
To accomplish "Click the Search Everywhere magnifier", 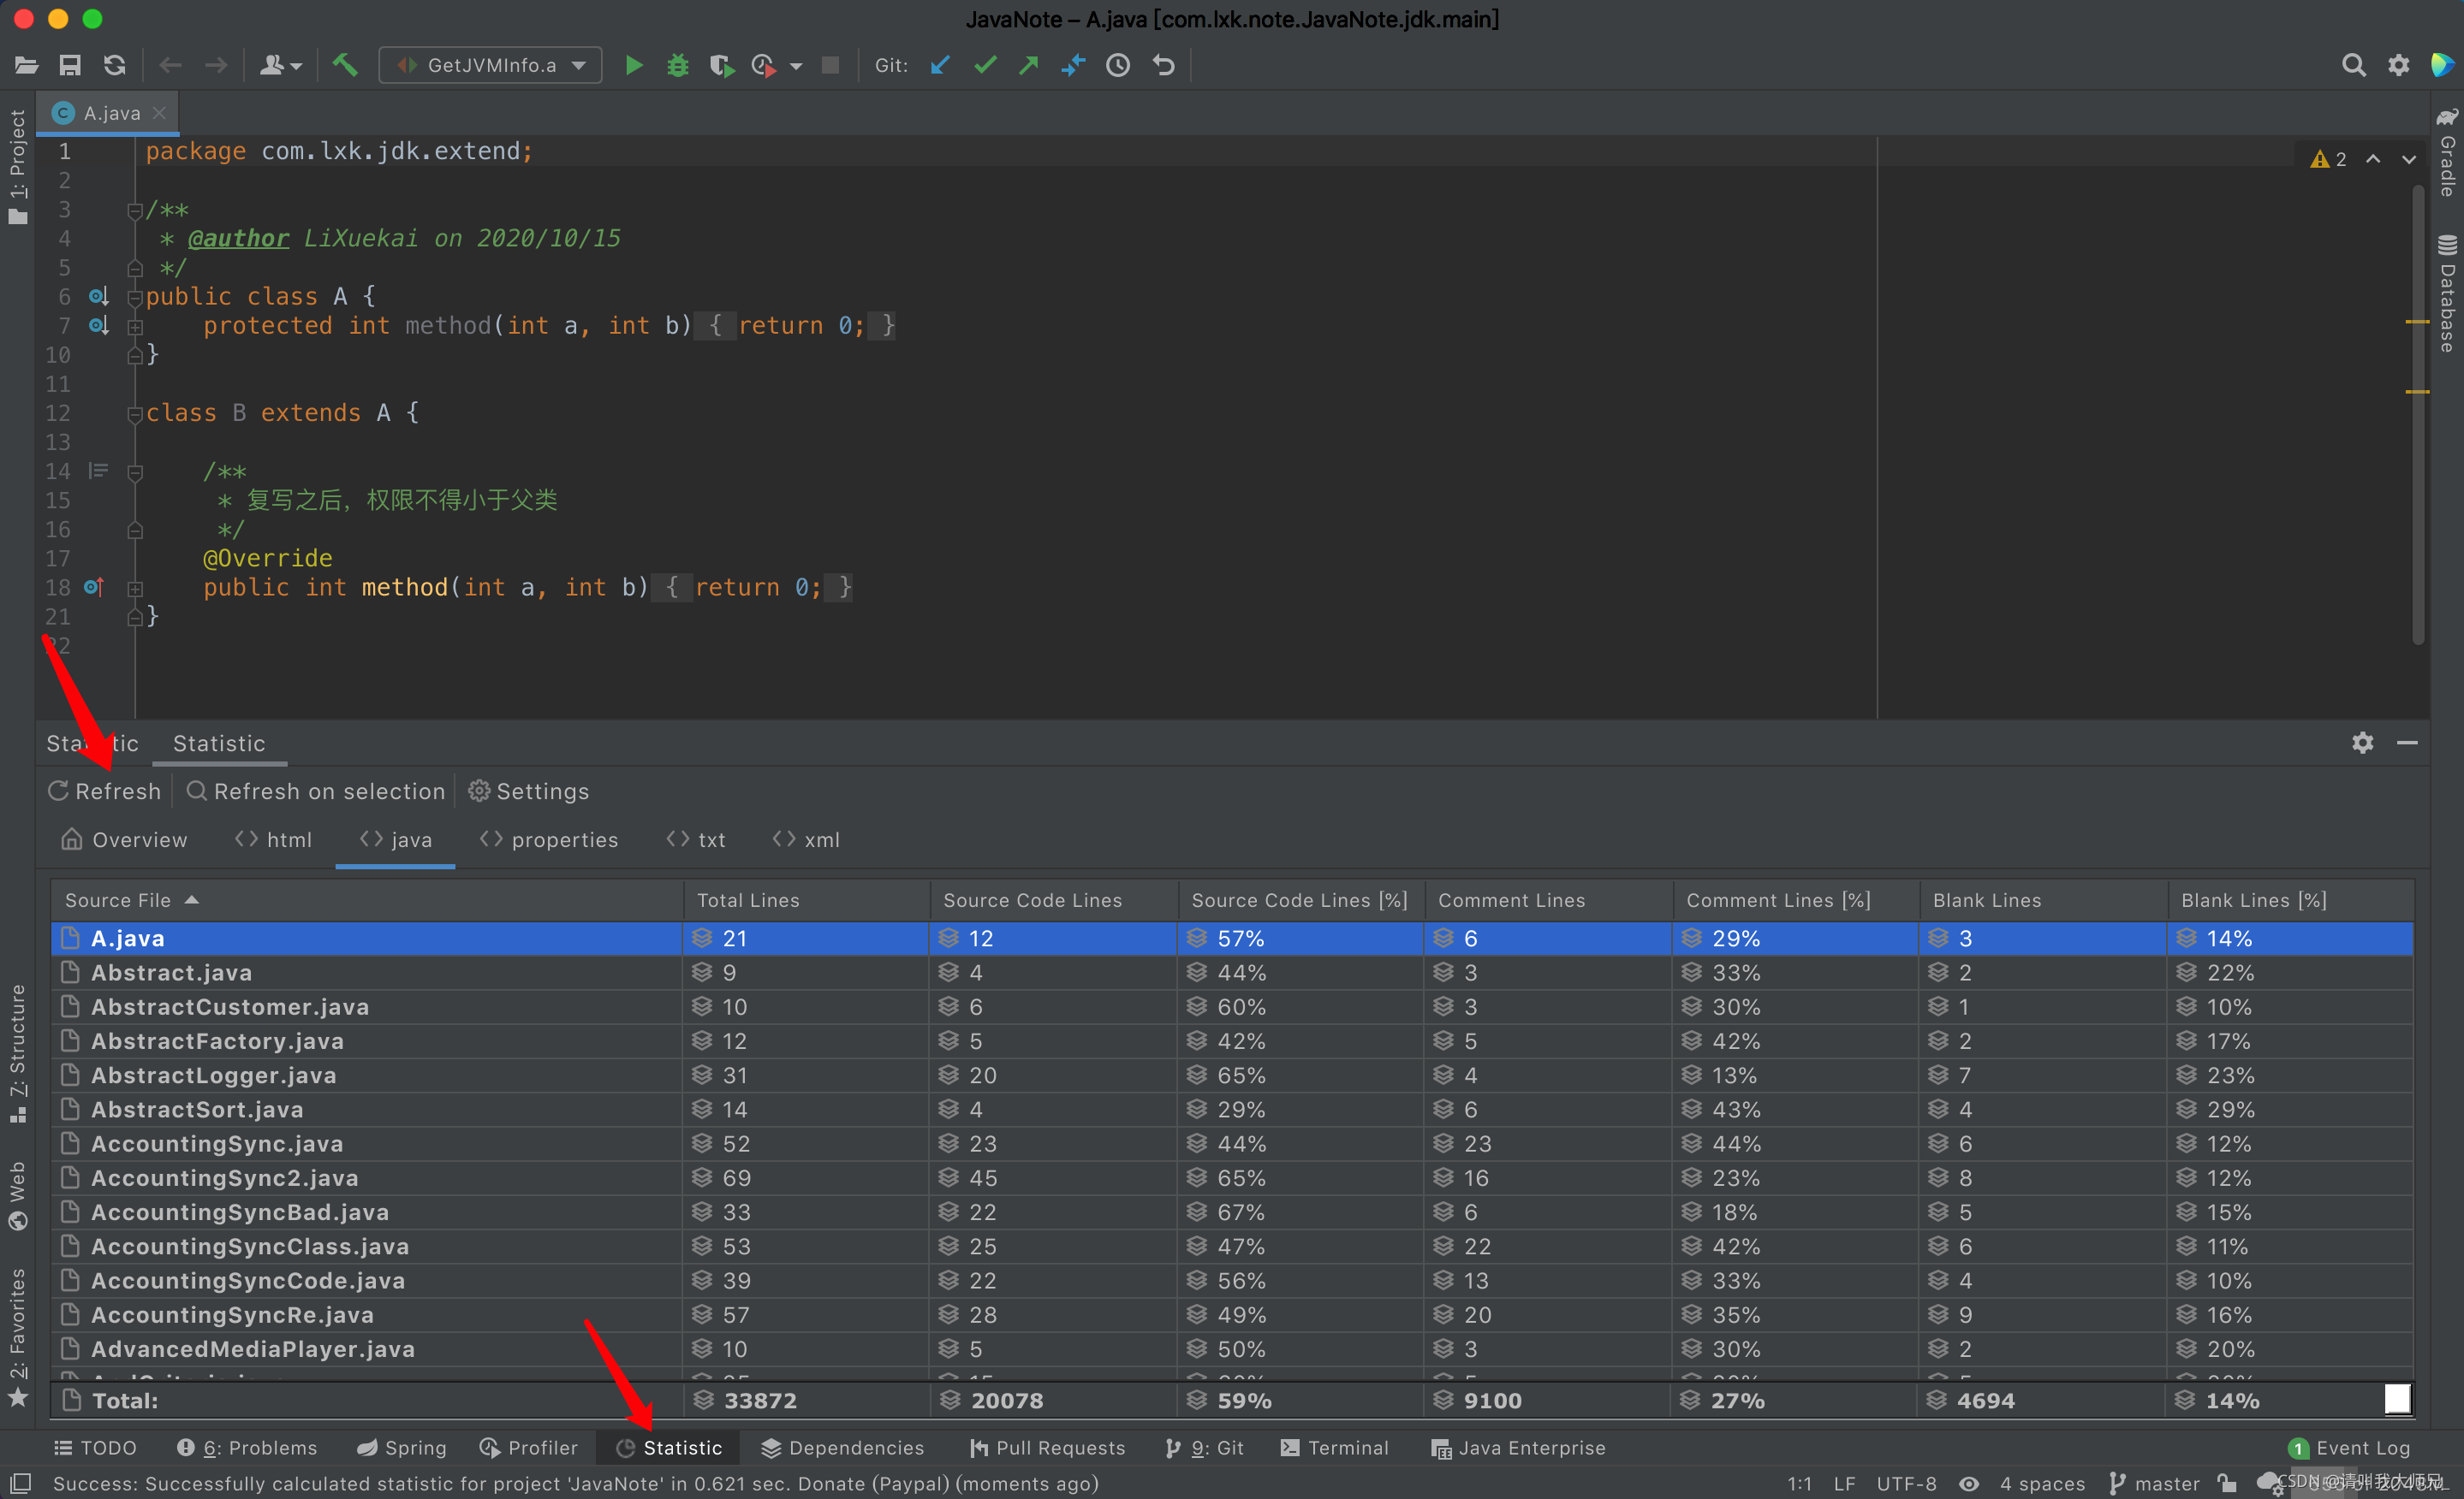I will (2353, 65).
